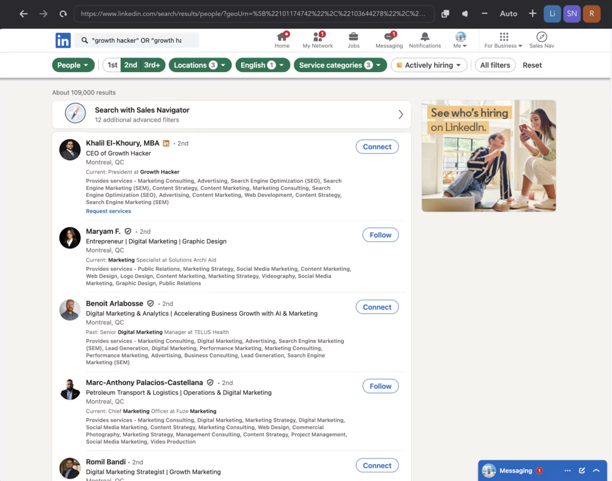Click Romil Bandi's profile photo

click(70, 468)
